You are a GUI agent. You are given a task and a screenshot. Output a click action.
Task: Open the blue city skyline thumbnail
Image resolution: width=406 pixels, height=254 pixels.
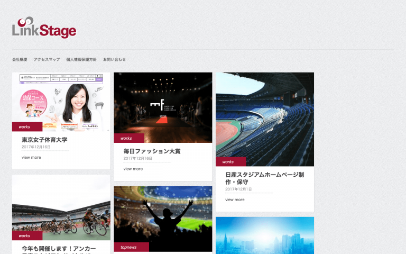coord(265,235)
